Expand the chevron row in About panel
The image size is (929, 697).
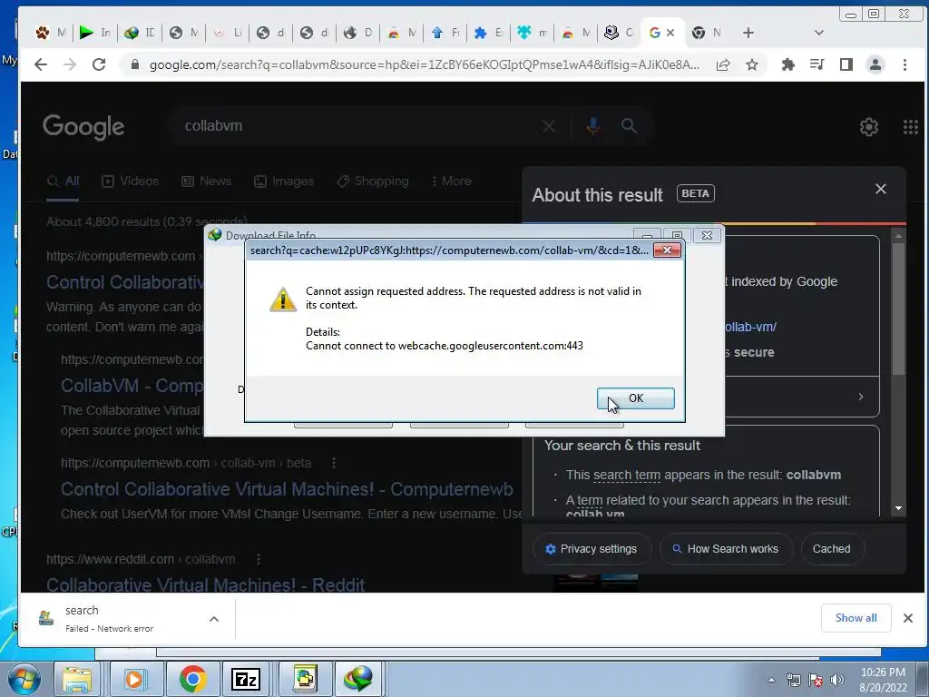coord(861,397)
